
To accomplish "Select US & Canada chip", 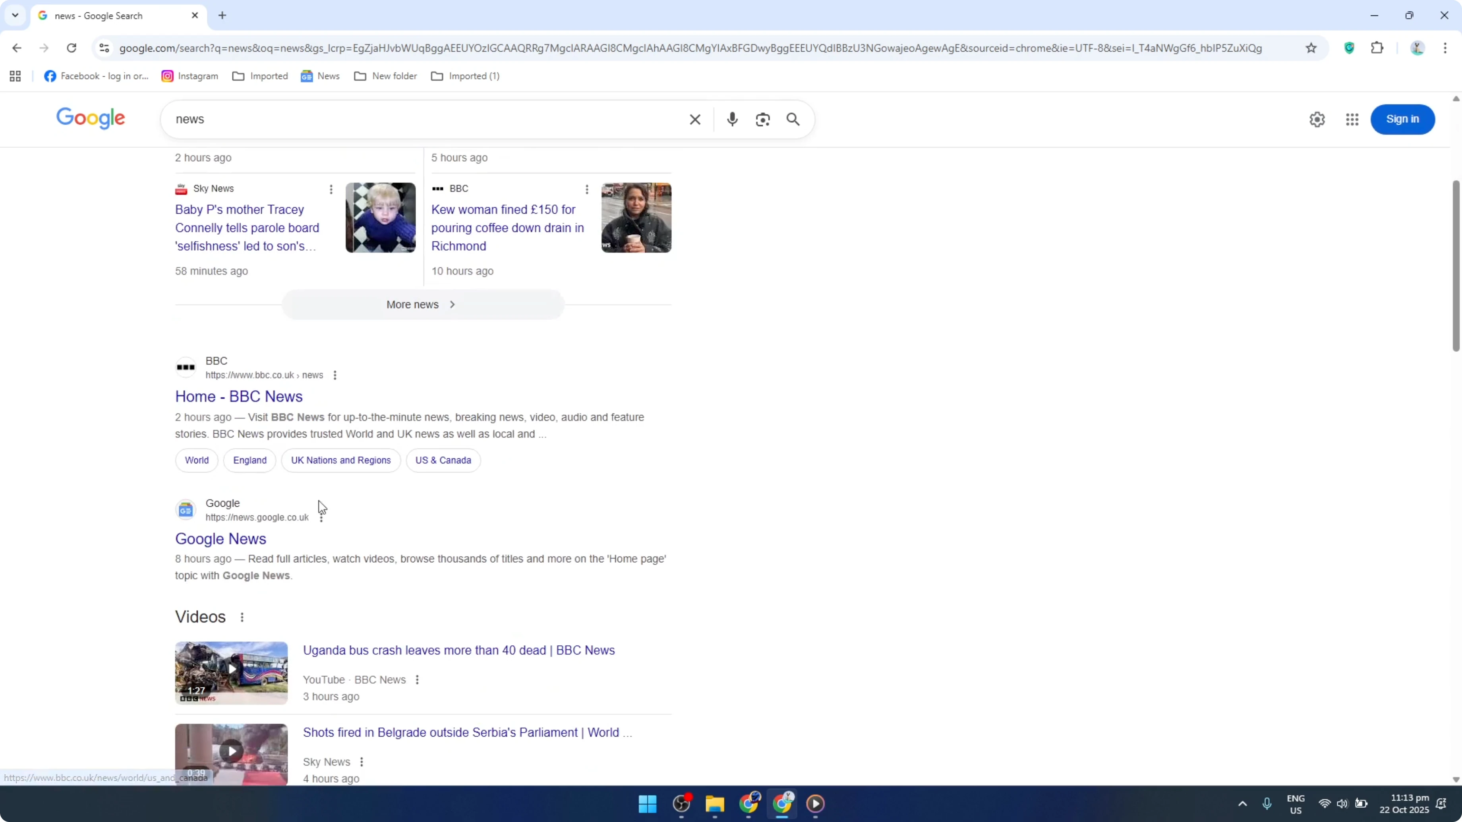I will [x=443, y=460].
